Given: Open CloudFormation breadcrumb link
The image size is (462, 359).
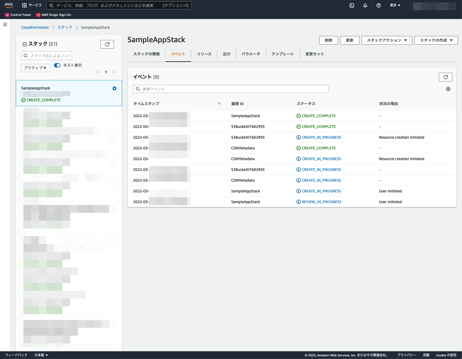Looking at the screenshot, I should tap(35, 27).
